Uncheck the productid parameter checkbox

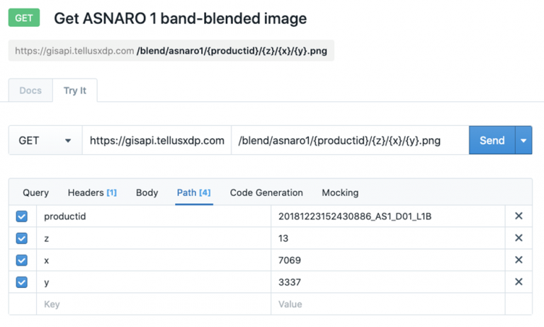pyautogui.click(x=21, y=217)
